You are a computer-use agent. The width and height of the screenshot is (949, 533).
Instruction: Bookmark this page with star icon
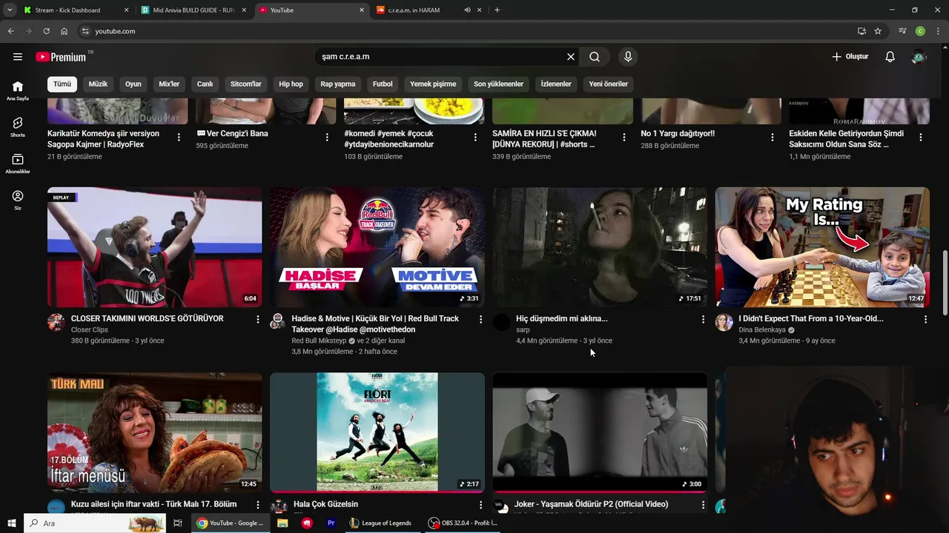pyautogui.click(x=878, y=31)
